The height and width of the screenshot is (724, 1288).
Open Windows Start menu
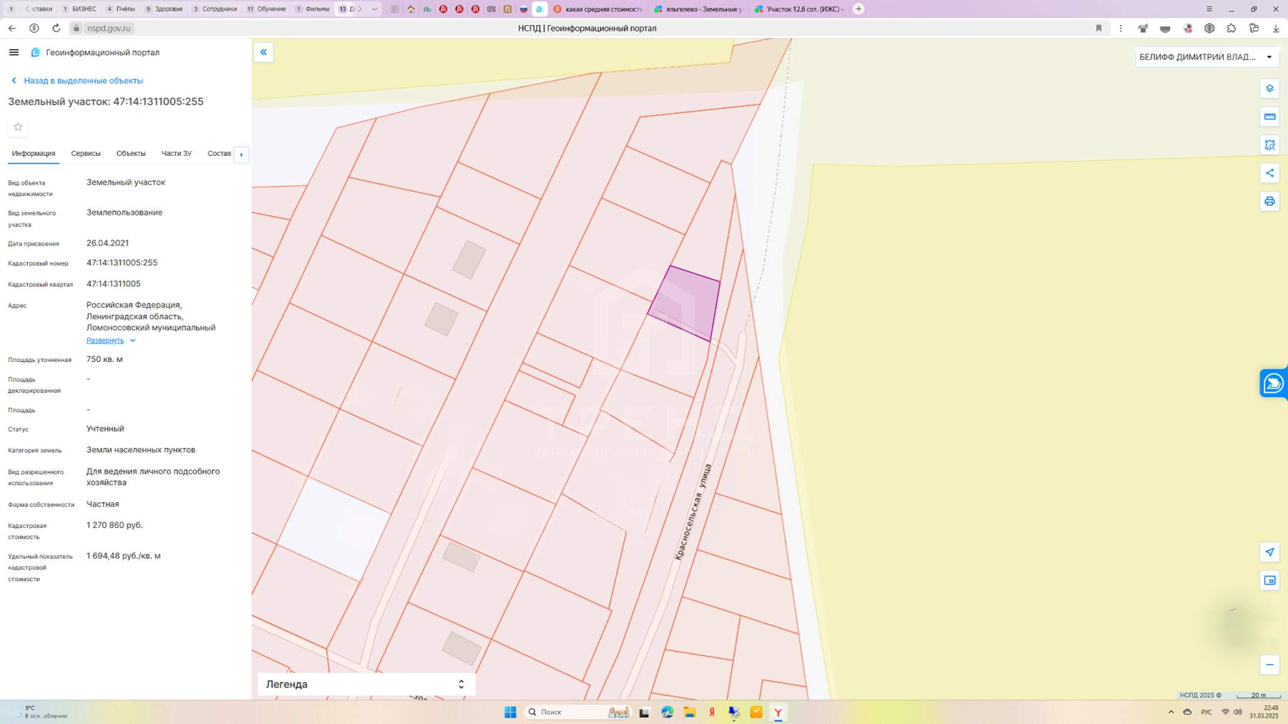[x=510, y=712]
